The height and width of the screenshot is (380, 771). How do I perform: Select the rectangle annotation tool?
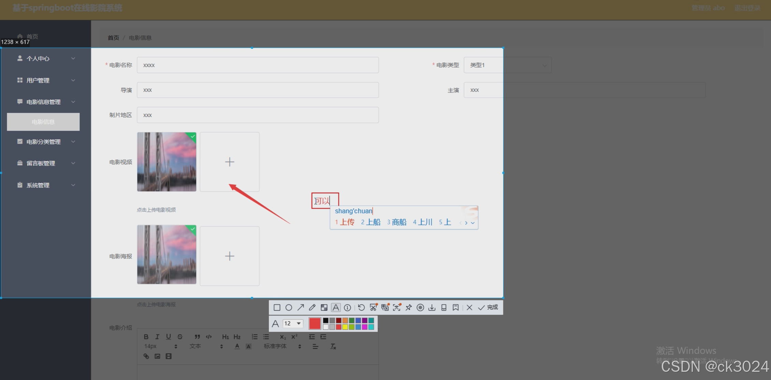click(x=277, y=308)
